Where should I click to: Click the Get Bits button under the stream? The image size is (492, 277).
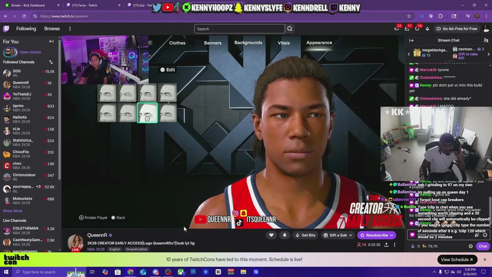click(x=305, y=235)
